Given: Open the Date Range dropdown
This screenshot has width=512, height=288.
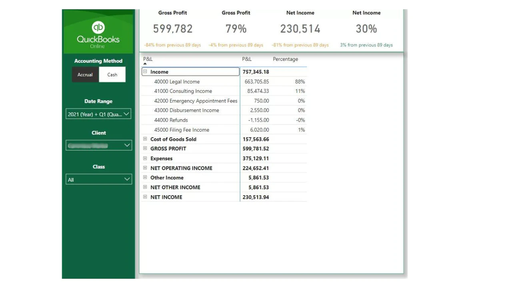Looking at the screenshot, I should 98,114.
